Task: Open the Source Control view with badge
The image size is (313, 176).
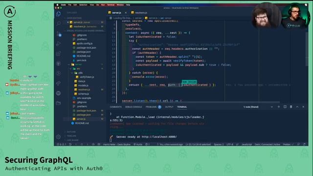Action: click(x=59, y=34)
